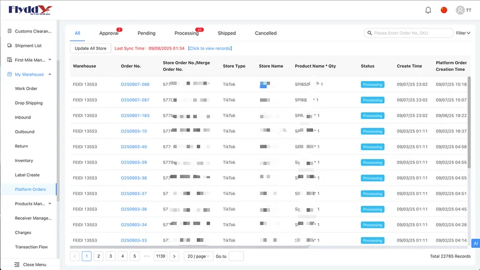Image resolution: width=480 pixels, height=270 pixels.
Task: Go to the previous page arrow
Action: pos(74,256)
